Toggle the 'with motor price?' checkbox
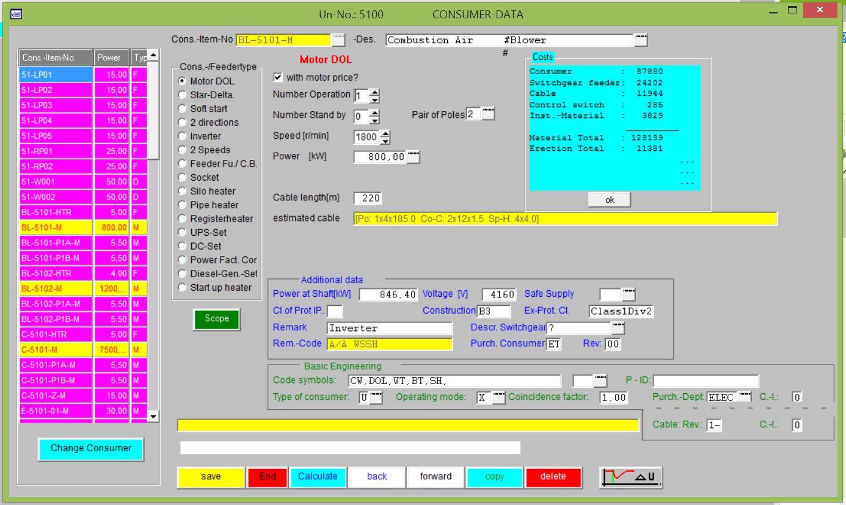Screen dimensions: 846x505 click(278, 78)
